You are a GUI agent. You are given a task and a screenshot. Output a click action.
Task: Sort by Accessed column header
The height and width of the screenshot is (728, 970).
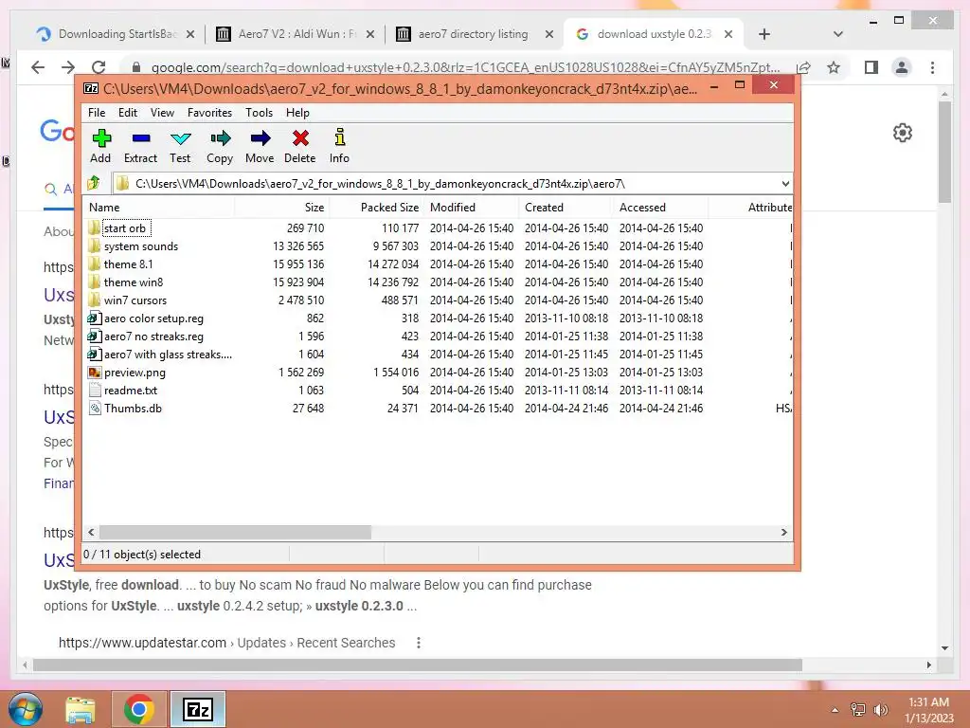pos(660,208)
